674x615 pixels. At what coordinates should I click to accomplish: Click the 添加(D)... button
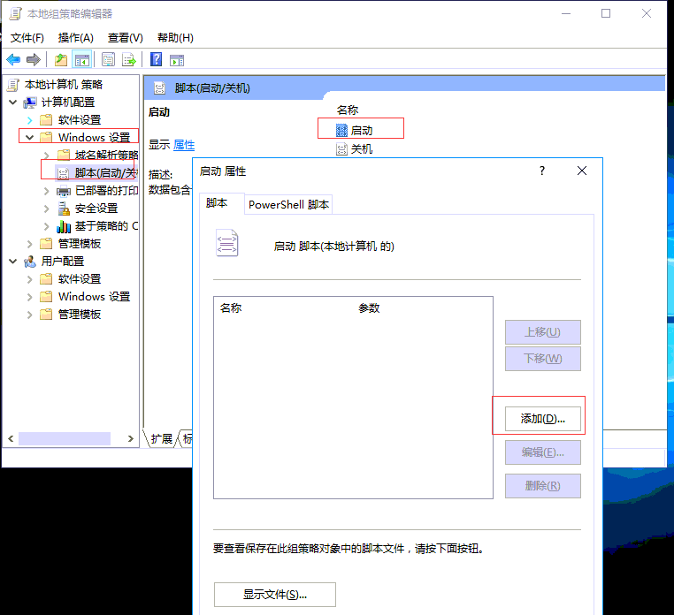(542, 419)
